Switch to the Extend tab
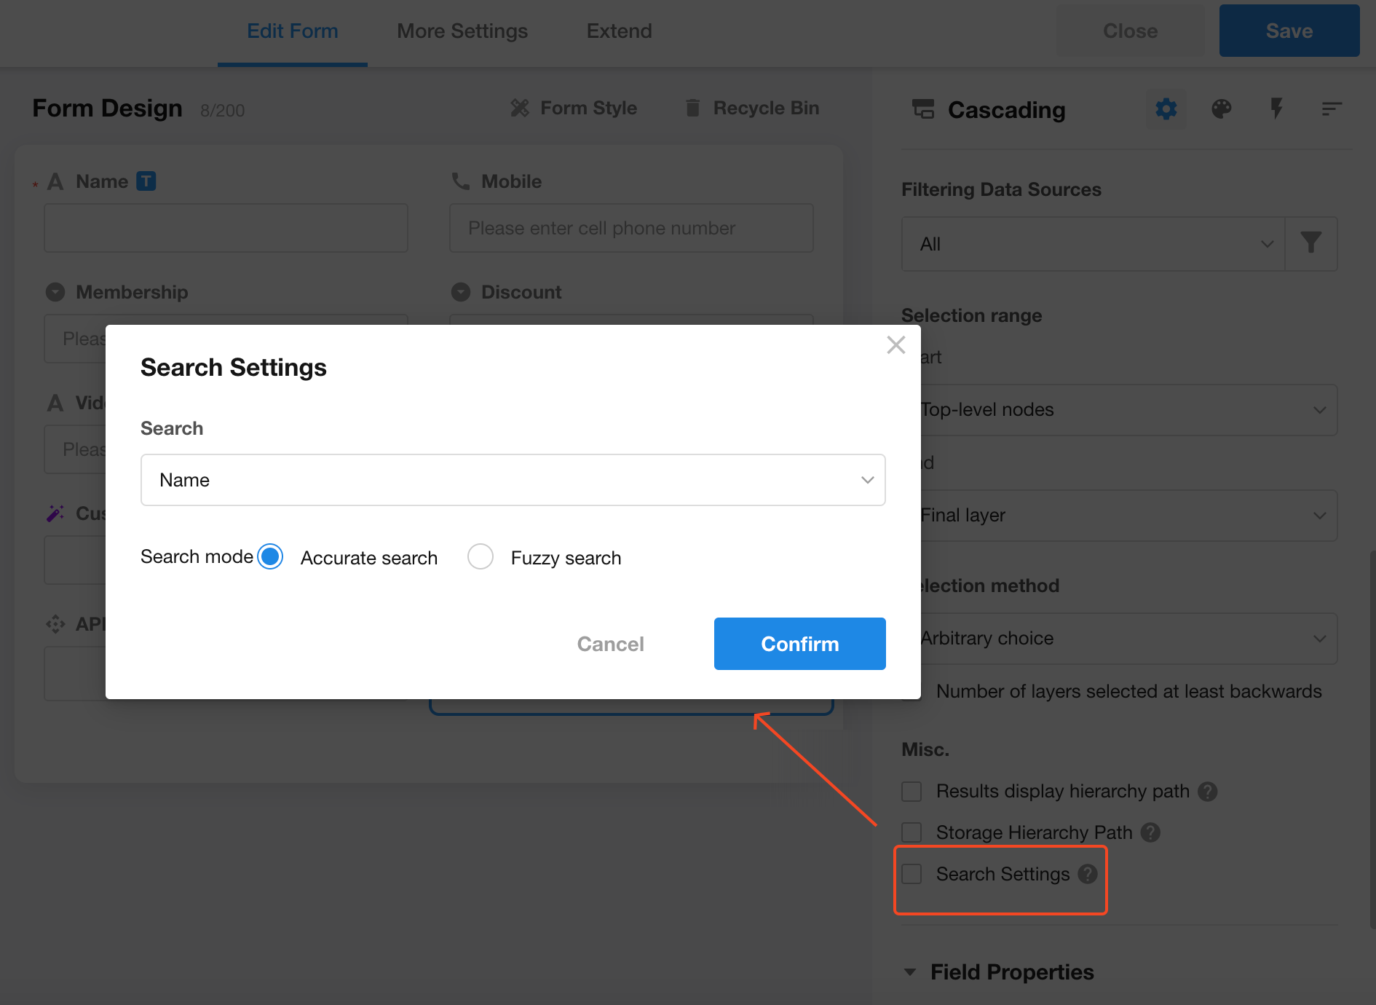 620,31
